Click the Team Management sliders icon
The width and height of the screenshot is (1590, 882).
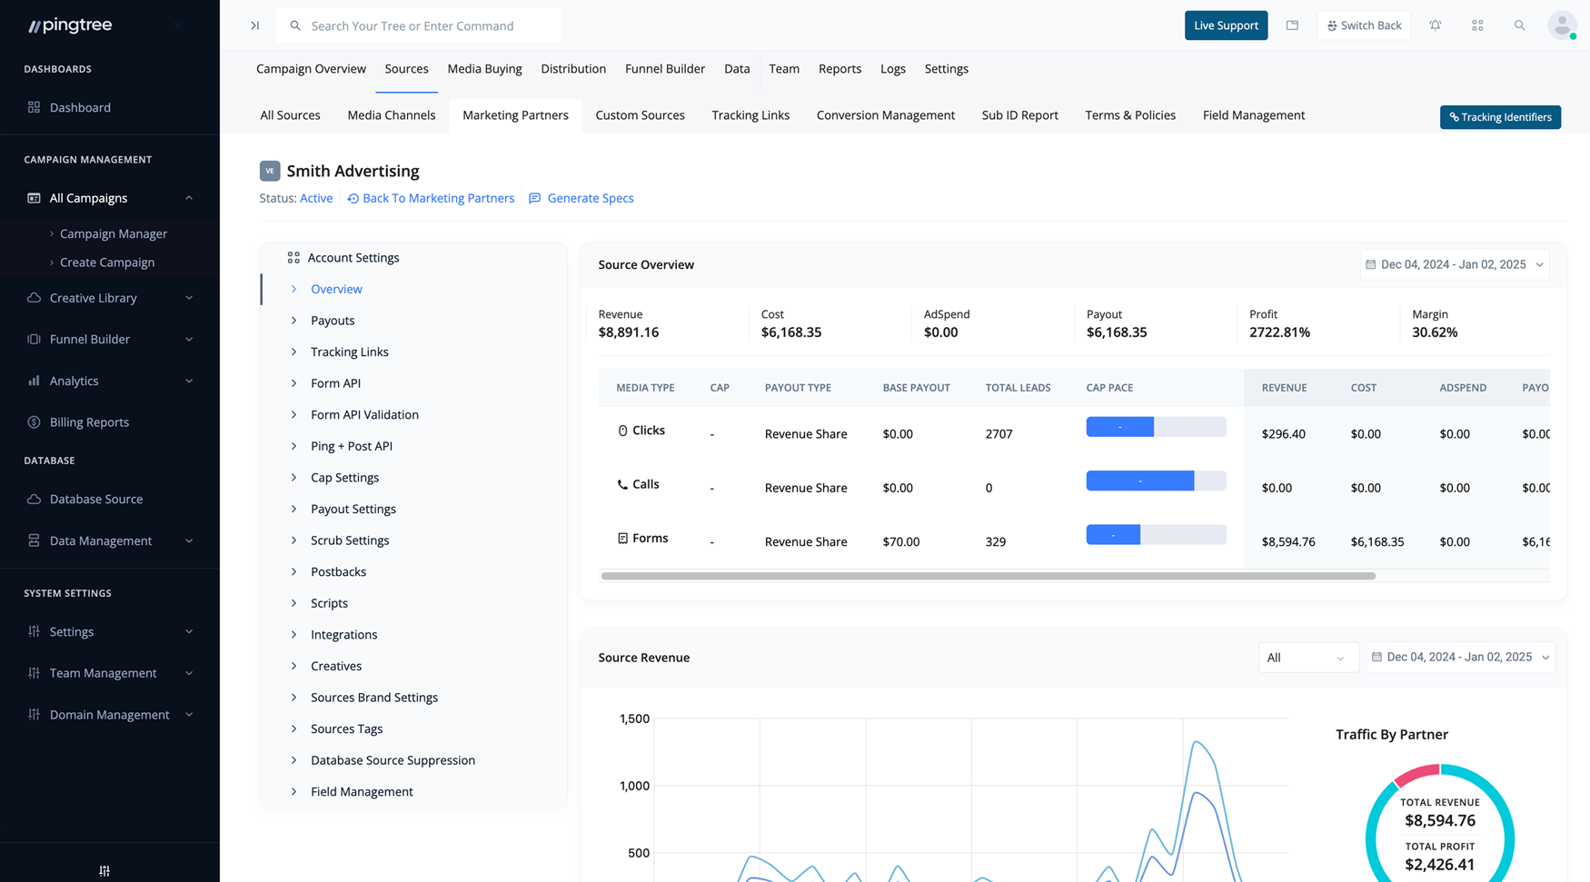point(34,673)
